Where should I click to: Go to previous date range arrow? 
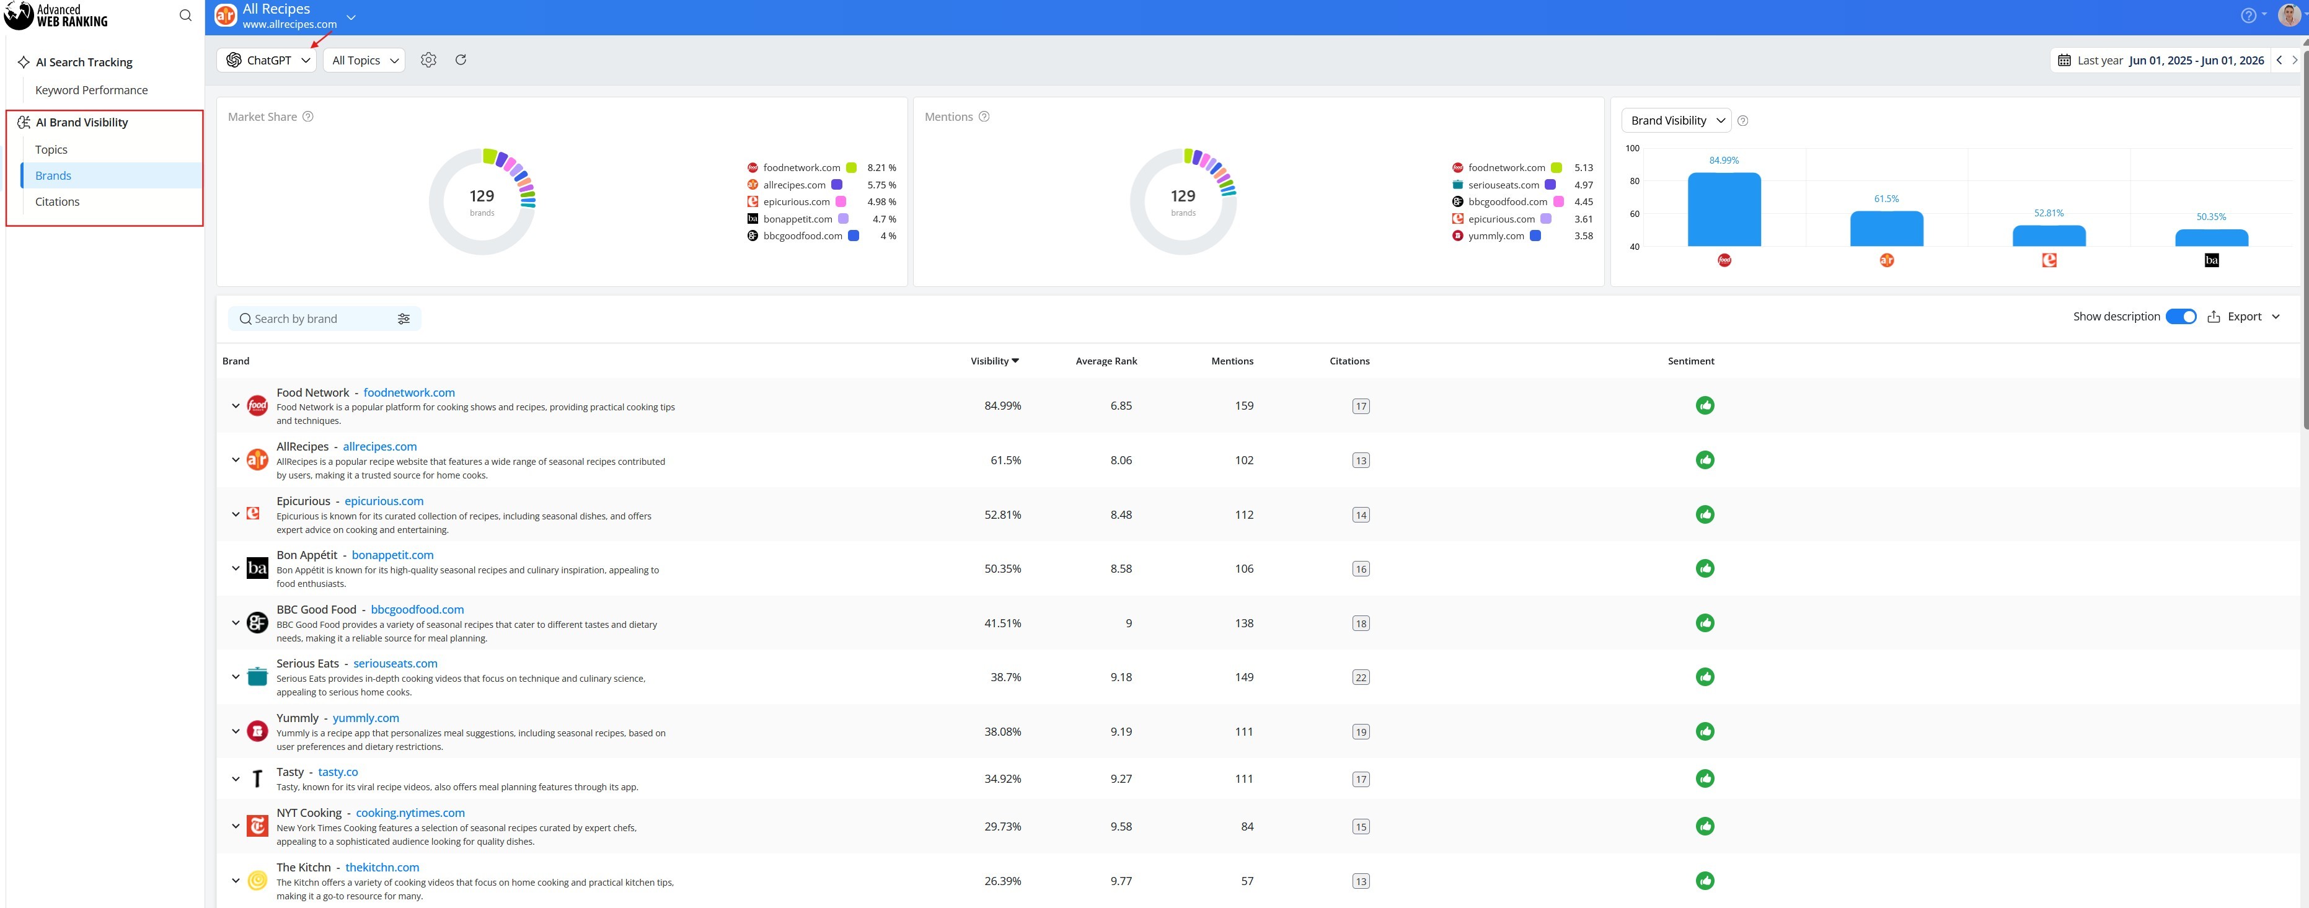(x=2279, y=60)
